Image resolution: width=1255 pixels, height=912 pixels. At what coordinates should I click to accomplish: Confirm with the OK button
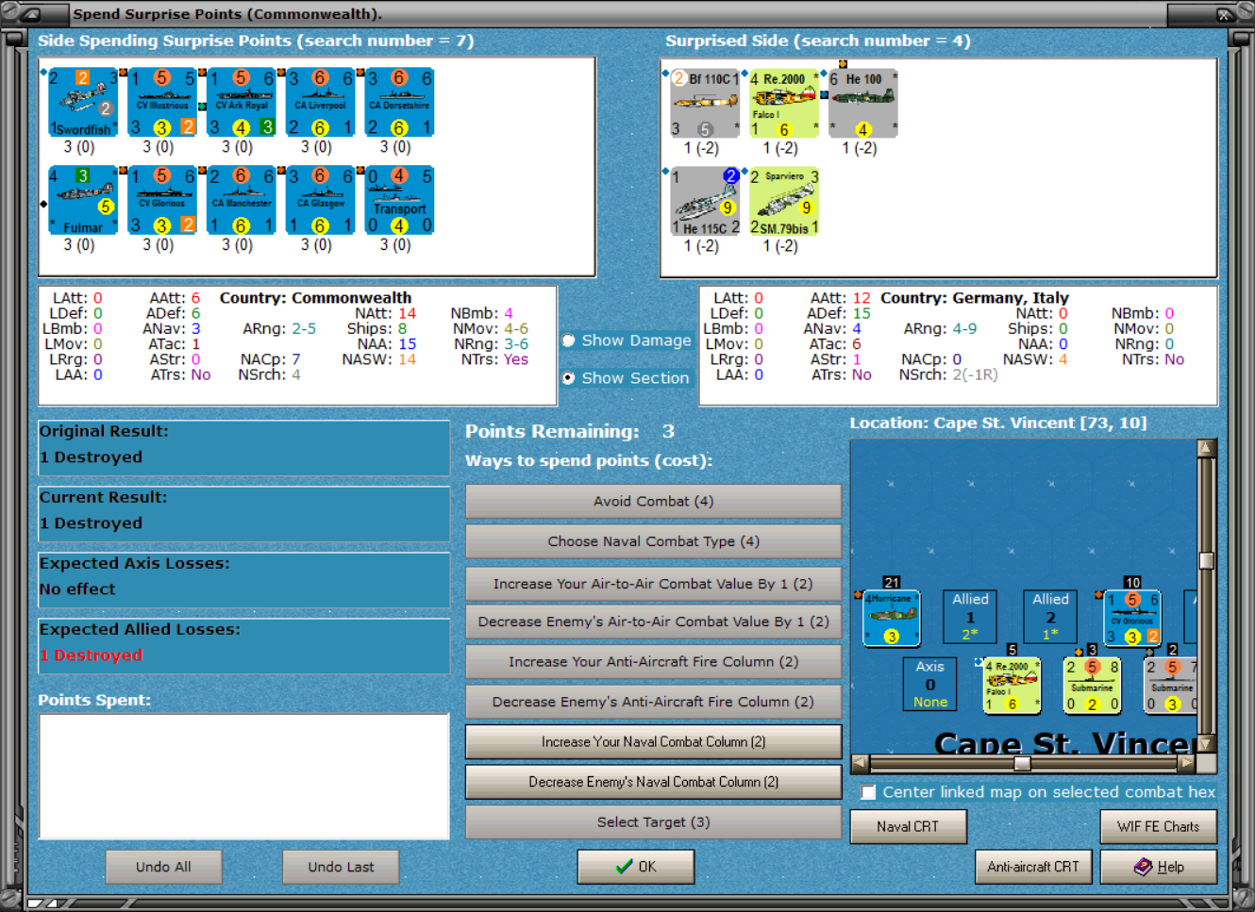click(636, 867)
